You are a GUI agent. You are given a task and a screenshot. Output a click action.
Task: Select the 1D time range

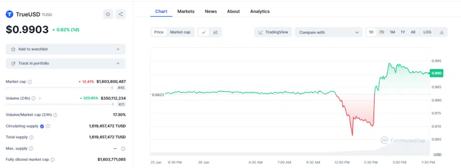pos(371,32)
